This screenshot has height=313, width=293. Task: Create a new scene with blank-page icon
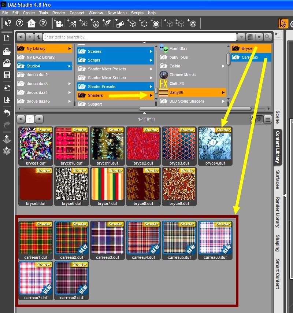pyautogui.click(x=7, y=38)
